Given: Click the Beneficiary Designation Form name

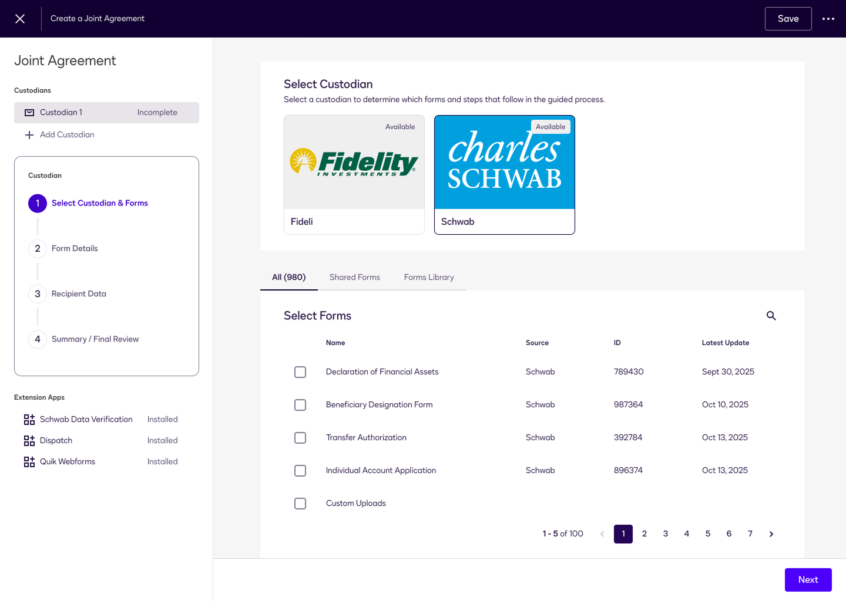Looking at the screenshot, I should [x=380, y=404].
